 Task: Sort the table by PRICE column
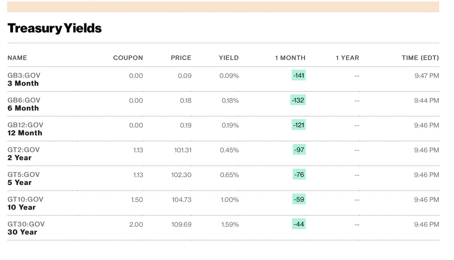[181, 58]
